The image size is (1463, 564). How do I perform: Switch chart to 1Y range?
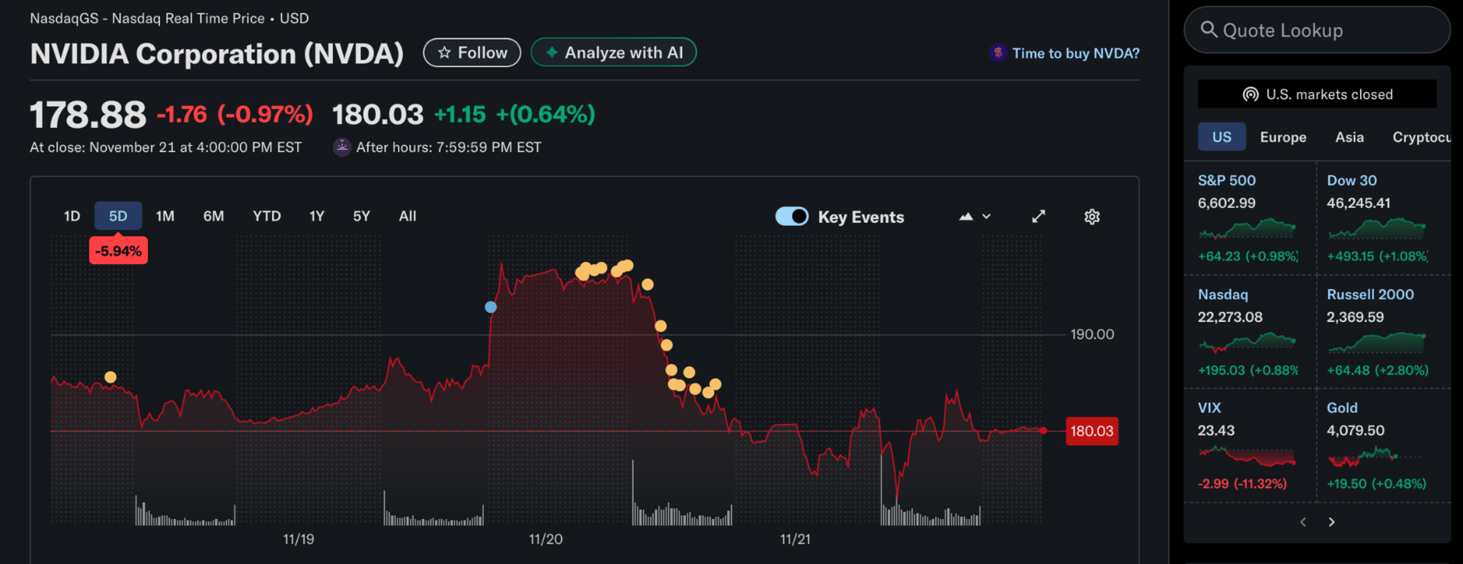317,216
